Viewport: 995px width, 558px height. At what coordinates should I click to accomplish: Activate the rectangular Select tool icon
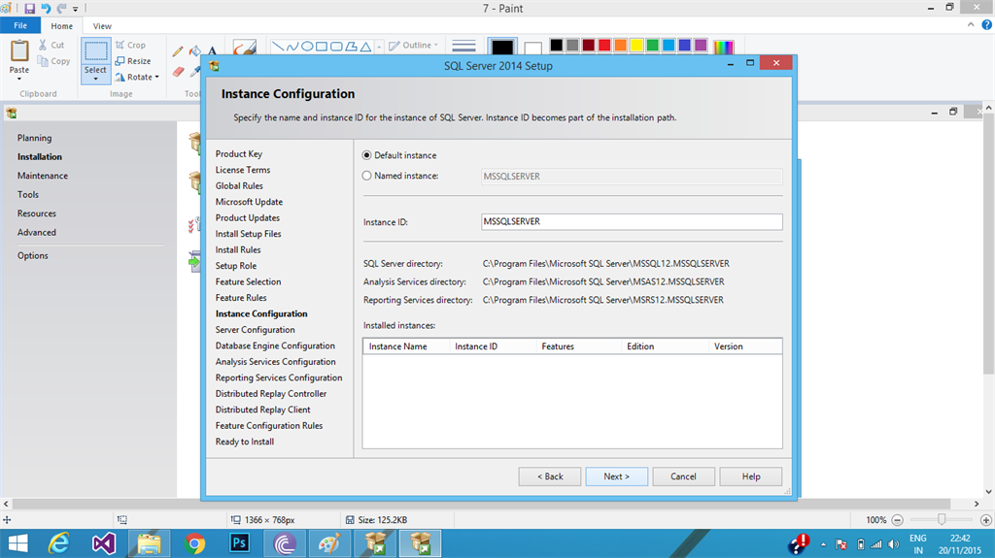click(96, 51)
